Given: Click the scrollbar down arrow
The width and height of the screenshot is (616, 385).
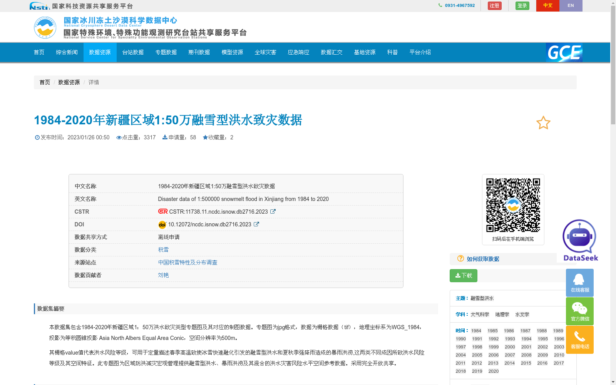Looking at the screenshot, I should pyautogui.click(x=613, y=382).
